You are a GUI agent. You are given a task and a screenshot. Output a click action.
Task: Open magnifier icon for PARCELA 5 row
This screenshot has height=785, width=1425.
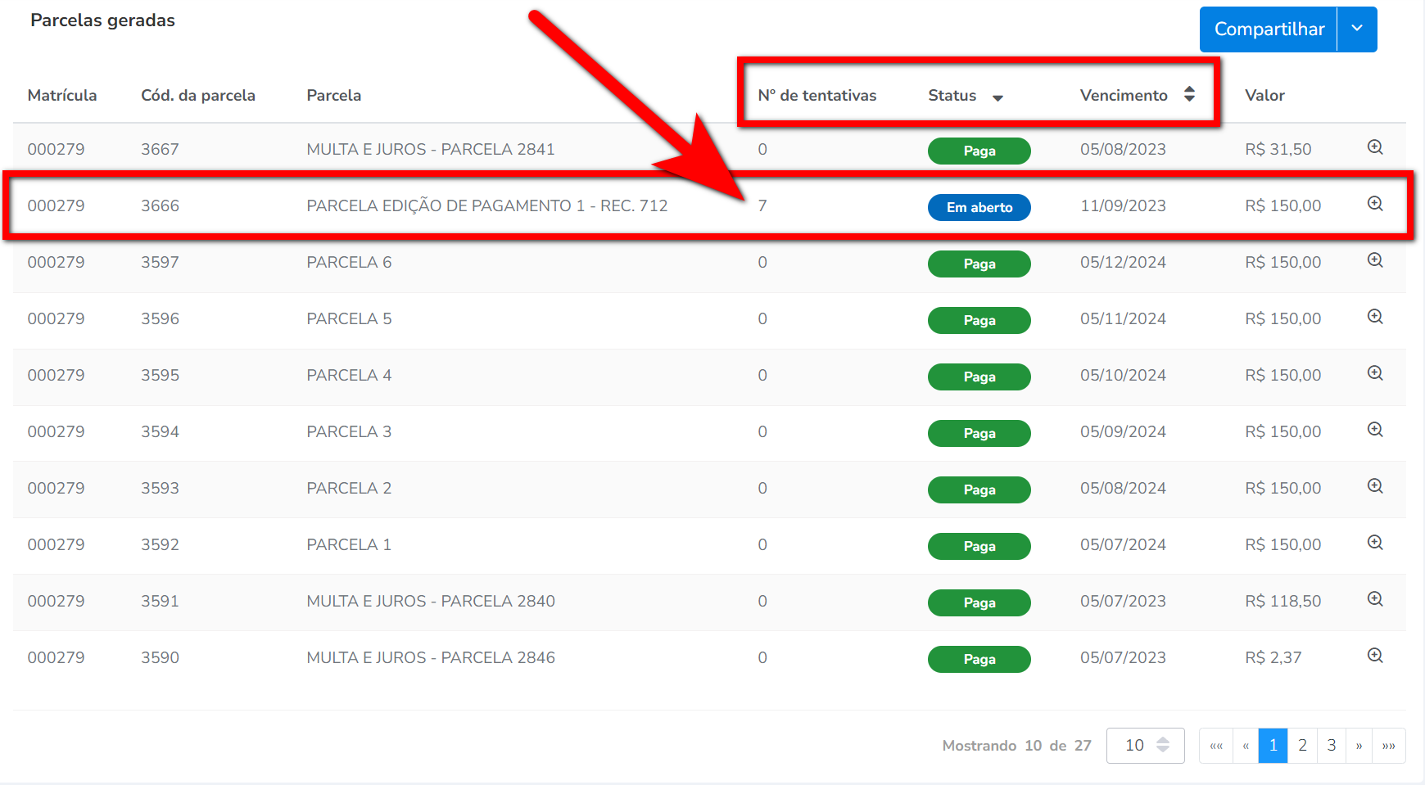tap(1375, 317)
